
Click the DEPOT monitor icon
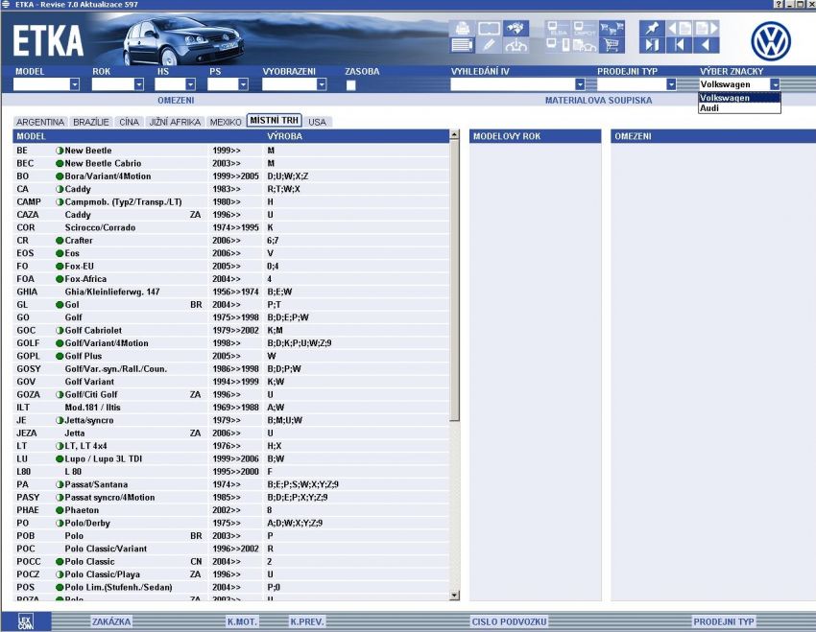585,28
